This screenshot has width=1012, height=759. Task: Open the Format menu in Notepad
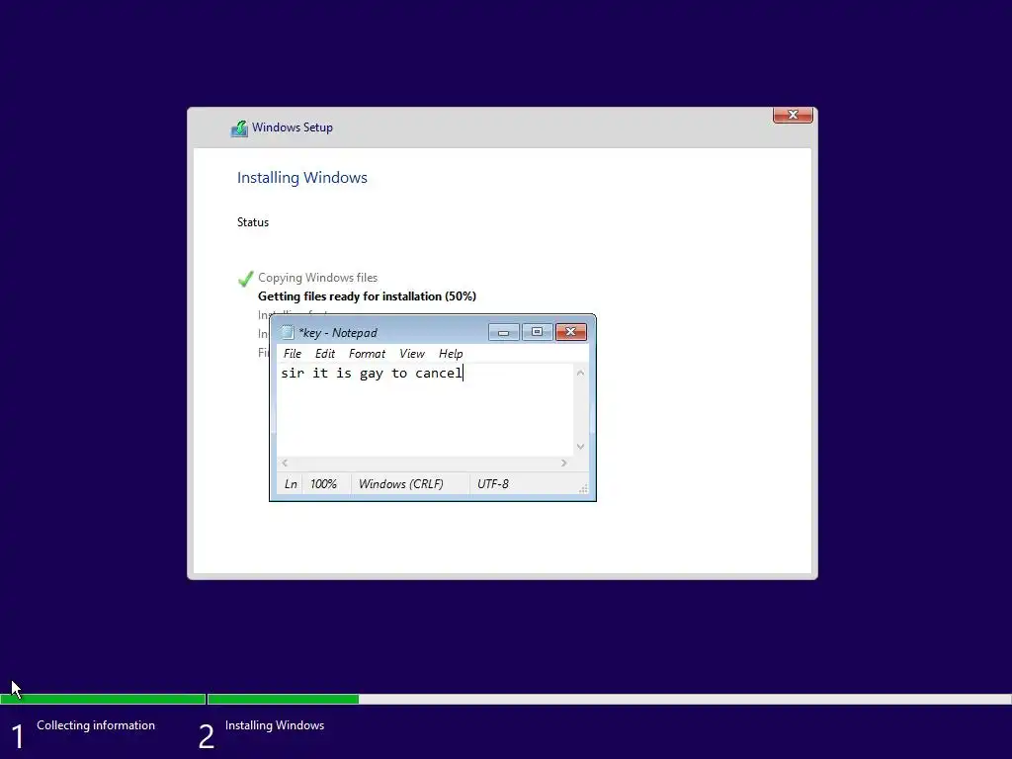pyautogui.click(x=367, y=354)
